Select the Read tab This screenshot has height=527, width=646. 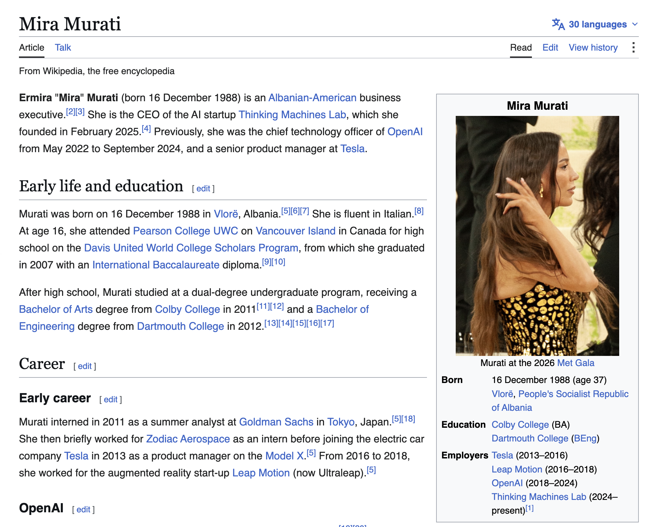pos(521,48)
